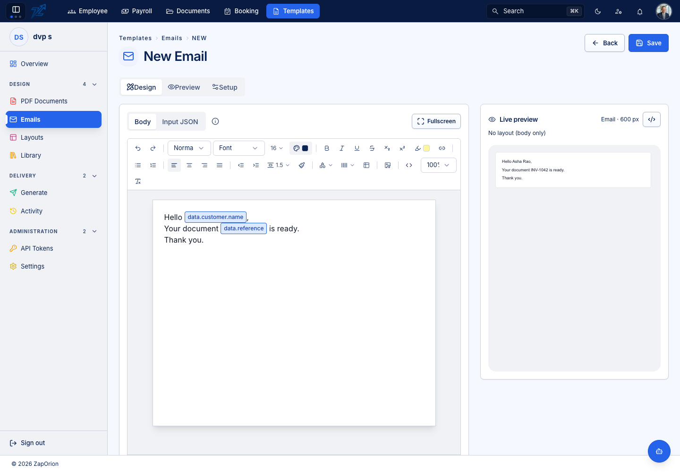
Task: Toggle center text alignment
Action: pyautogui.click(x=189, y=165)
